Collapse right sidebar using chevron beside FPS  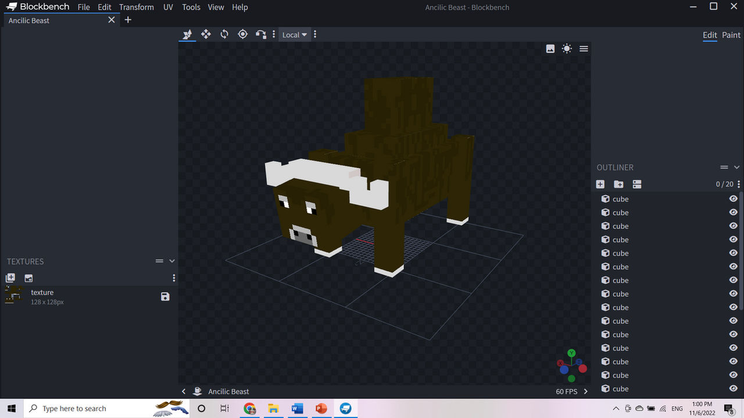point(585,391)
